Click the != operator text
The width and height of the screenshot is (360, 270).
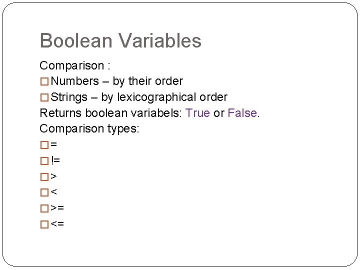click(55, 160)
